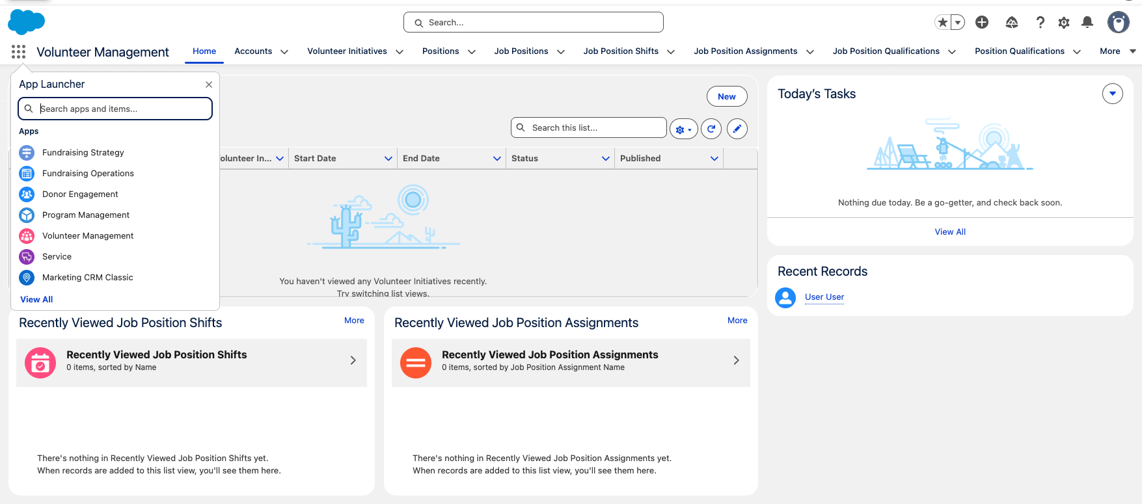The width and height of the screenshot is (1142, 504).
Task: Open the Setup gear icon
Action: click(1063, 23)
